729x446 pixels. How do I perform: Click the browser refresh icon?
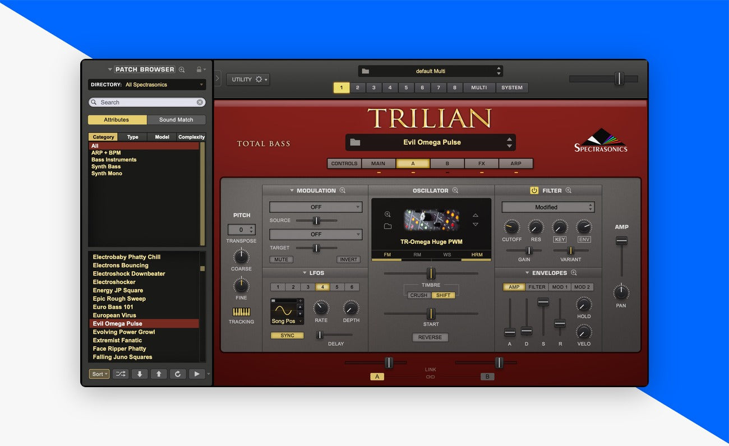(x=178, y=374)
